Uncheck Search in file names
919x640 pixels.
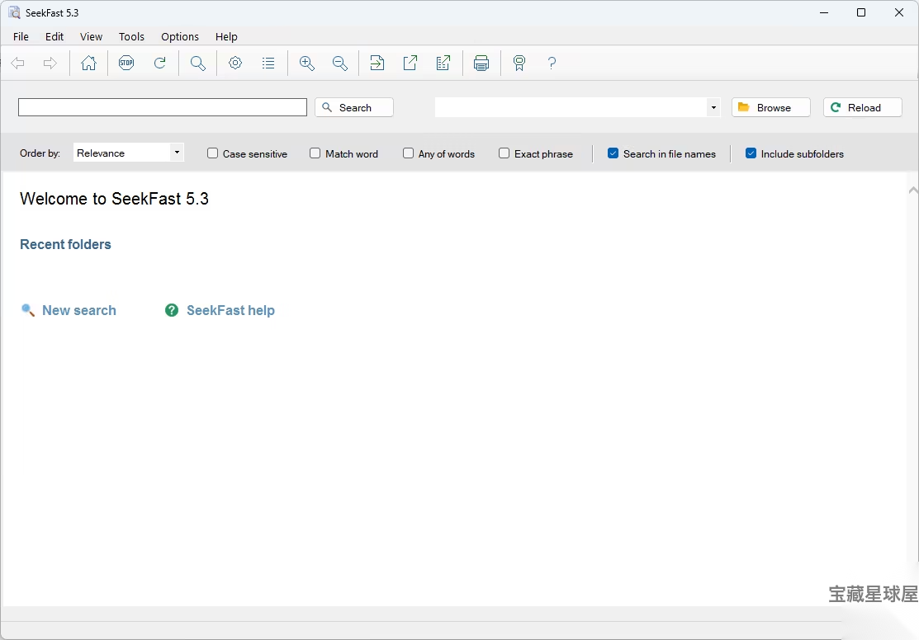(x=613, y=153)
